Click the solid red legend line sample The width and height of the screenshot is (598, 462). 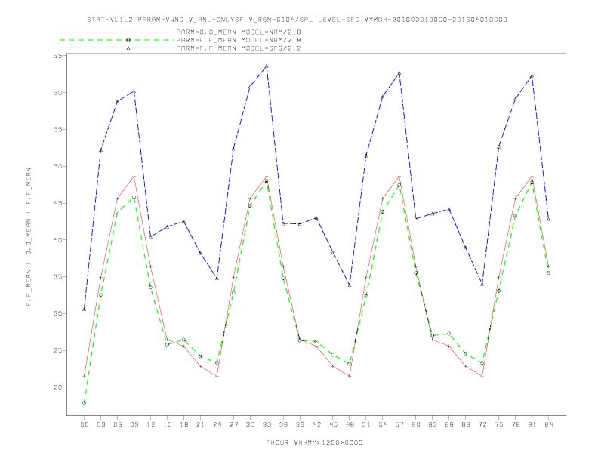(117, 32)
